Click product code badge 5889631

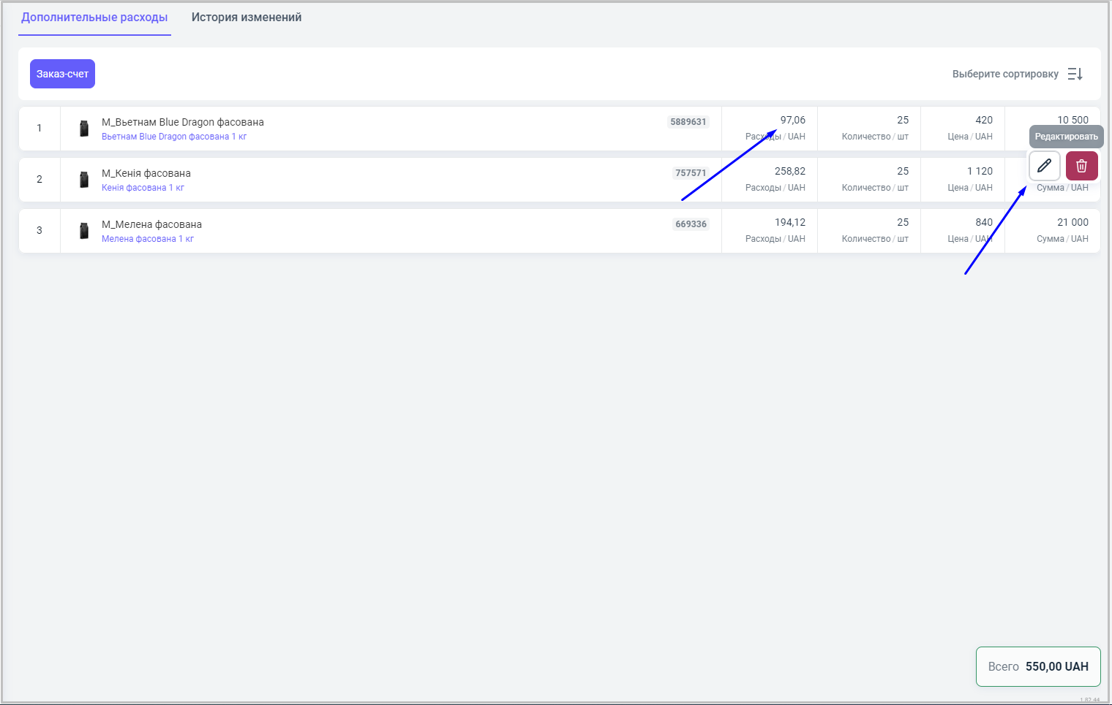688,122
